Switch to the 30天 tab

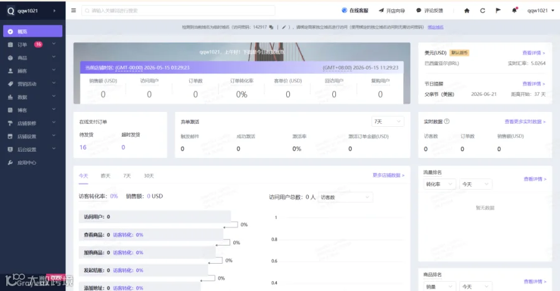tap(149, 176)
